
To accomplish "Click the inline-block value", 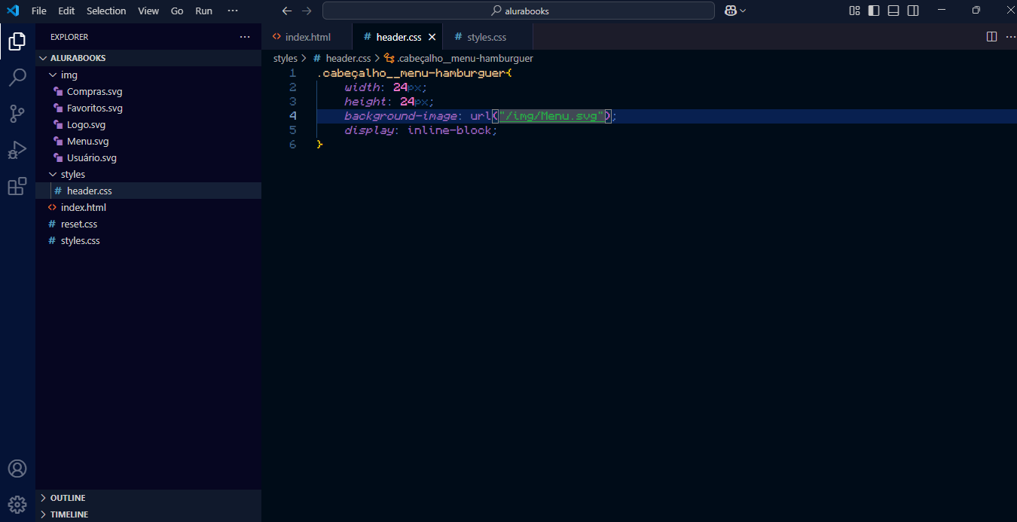I will (x=450, y=130).
